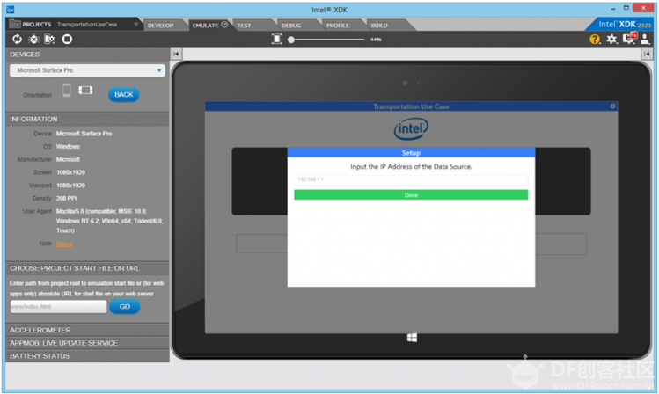Open the Microsoft Surface Pro device dropdown

pyautogui.click(x=87, y=70)
